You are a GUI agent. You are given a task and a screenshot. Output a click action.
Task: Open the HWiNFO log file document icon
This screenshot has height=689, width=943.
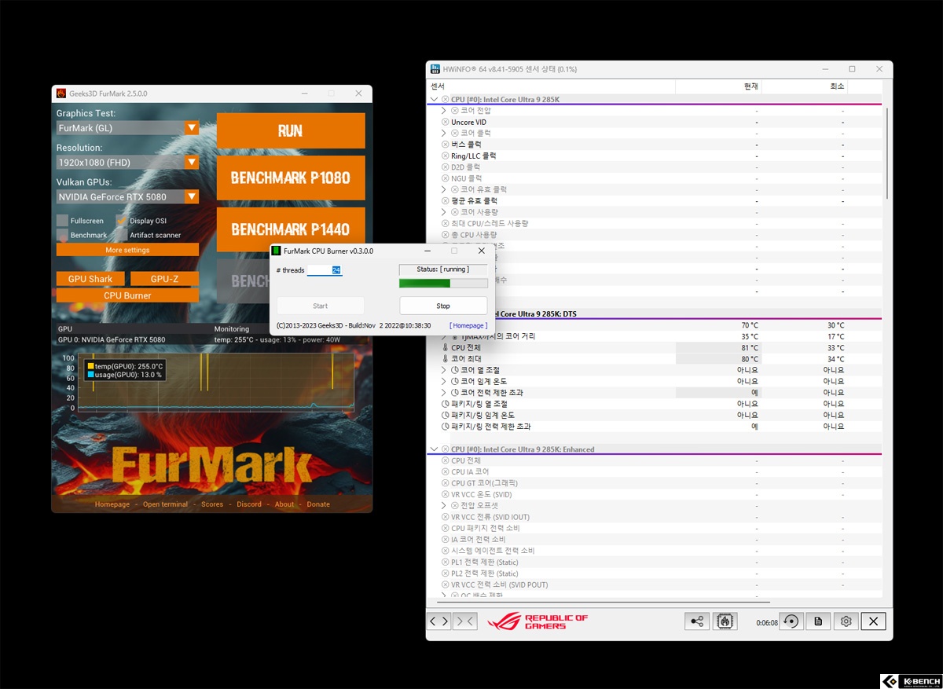click(818, 621)
